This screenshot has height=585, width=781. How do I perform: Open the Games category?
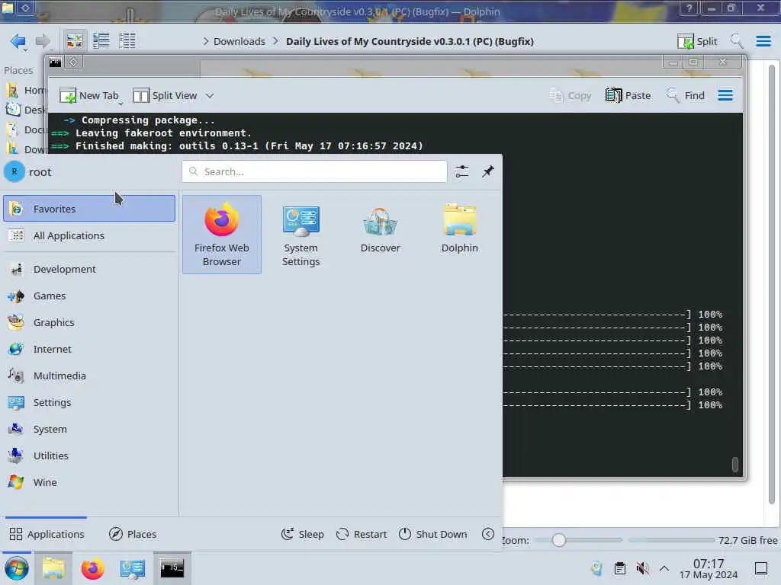[x=89, y=296]
